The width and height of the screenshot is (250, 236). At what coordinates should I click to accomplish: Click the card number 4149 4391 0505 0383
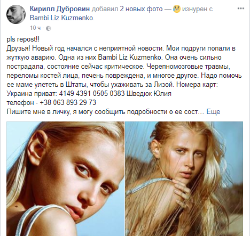[x=92, y=94]
